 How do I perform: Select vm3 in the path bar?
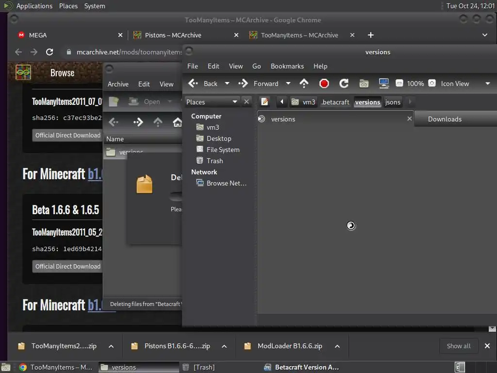(x=304, y=102)
